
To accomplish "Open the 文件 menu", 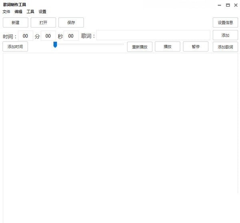I will pyautogui.click(x=6, y=12).
